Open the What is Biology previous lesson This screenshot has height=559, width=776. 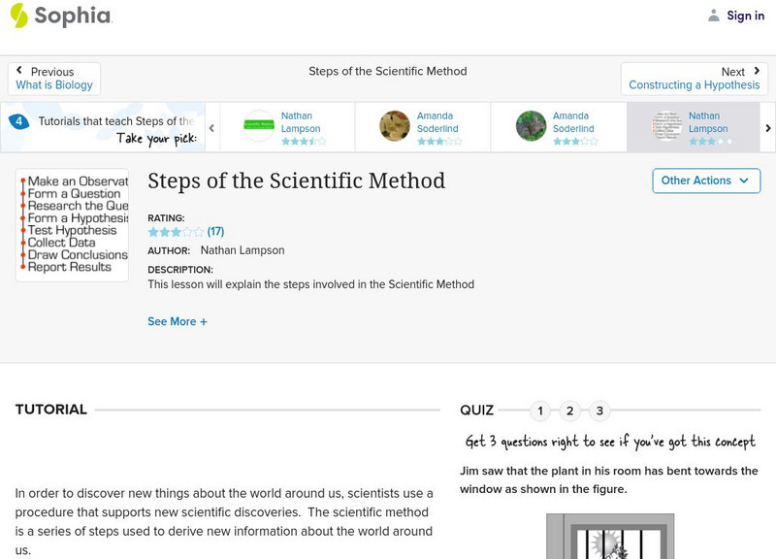tap(53, 83)
